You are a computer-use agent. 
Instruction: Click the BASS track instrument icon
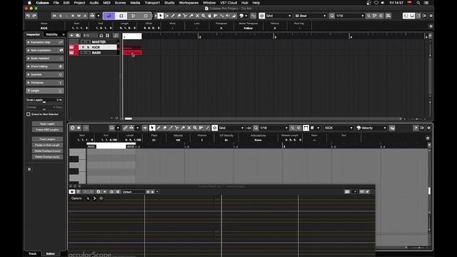click(x=71, y=53)
